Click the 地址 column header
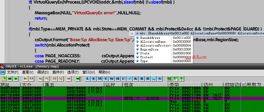This screenshot has width=264, height=112. [x=10, y=85]
